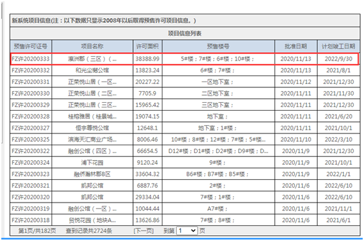Image resolution: width=364 pixels, height=241 pixels.
Task: Click the 预售楼号 column header
Action: 219,46
